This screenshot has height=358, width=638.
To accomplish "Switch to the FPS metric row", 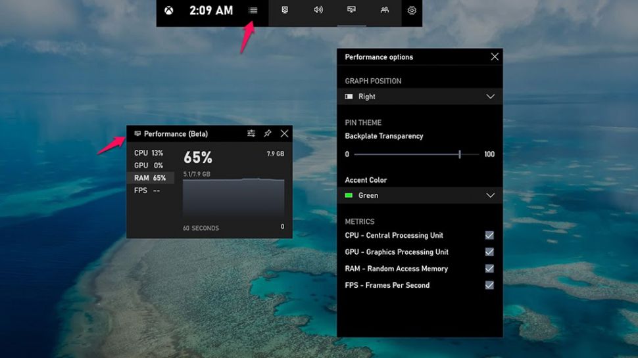I will tap(149, 190).
